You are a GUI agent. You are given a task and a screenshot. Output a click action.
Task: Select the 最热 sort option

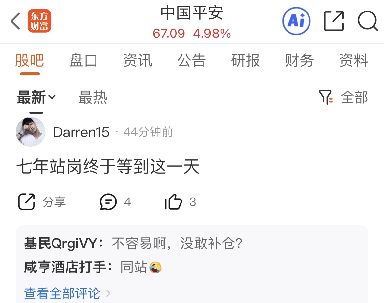click(93, 97)
